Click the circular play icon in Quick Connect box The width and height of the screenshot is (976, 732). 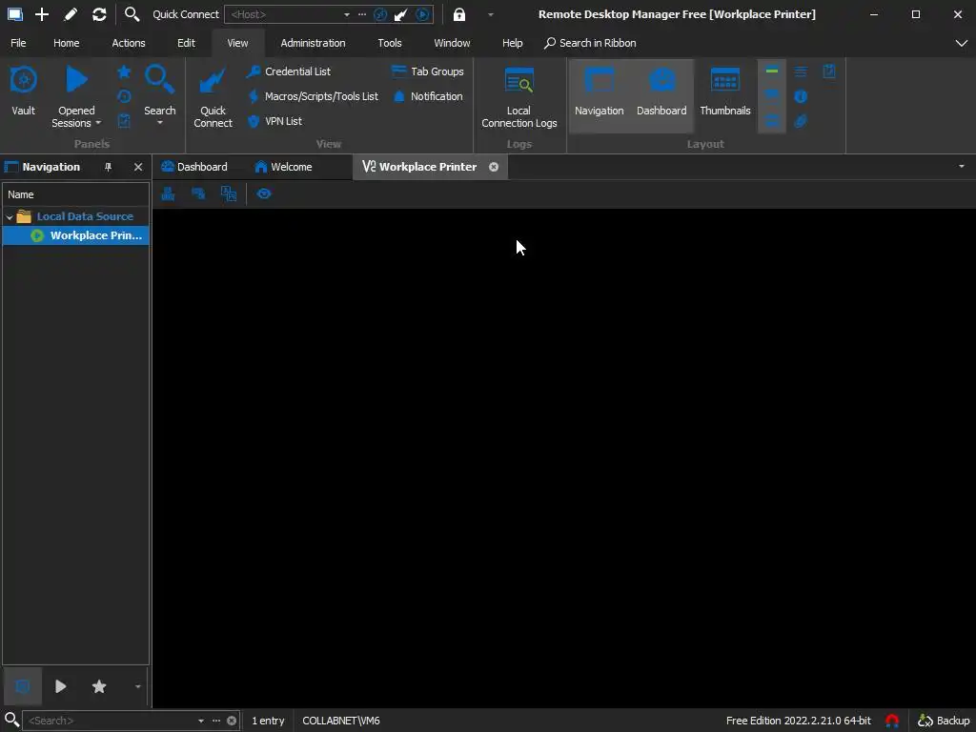click(422, 14)
